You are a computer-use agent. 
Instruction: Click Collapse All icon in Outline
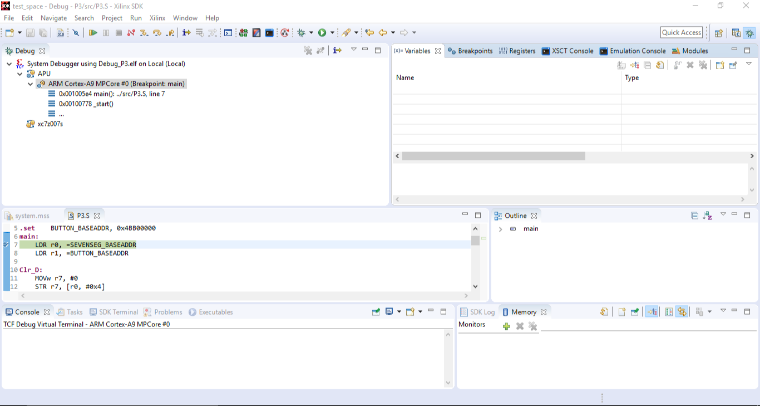pos(694,216)
